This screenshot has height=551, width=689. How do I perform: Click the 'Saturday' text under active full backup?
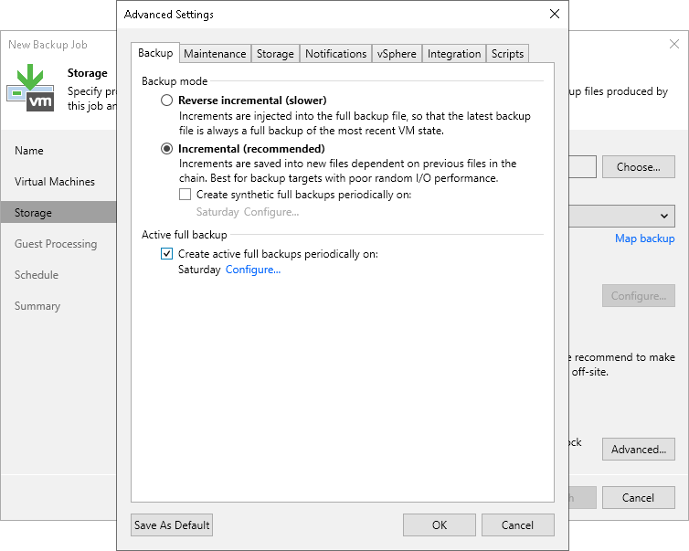click(199, 270)
